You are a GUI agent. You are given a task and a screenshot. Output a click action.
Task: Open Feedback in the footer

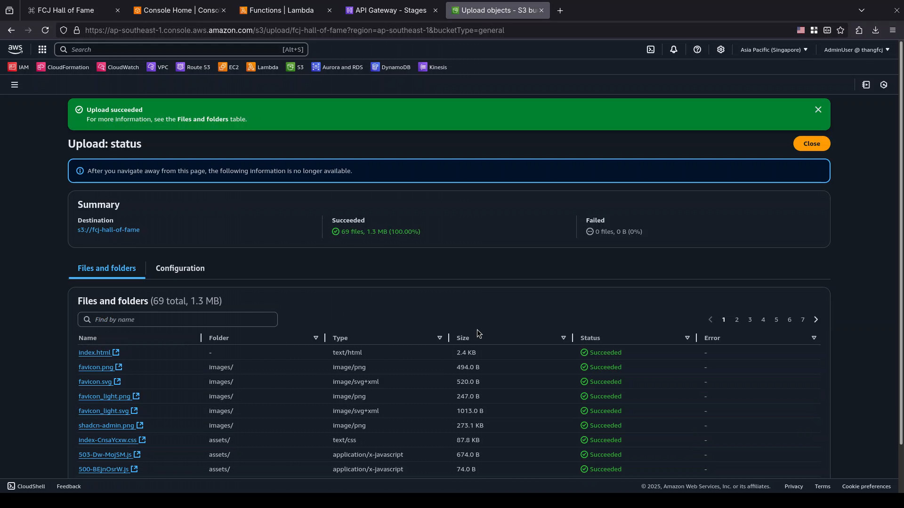pyautogui.click(x=69, y=486)
